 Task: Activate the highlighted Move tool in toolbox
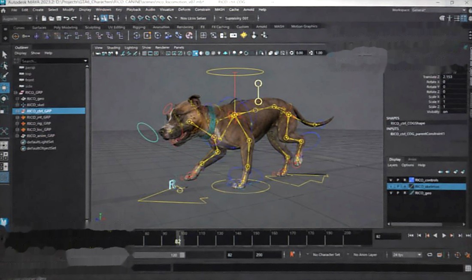coord(5,87)
